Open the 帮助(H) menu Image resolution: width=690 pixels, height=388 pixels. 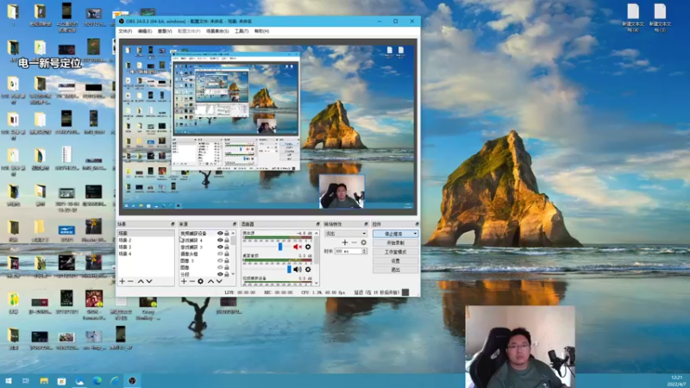[x=261, y=31]
